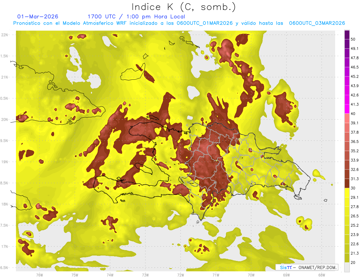Click the legend value "22.6"
The width and height of the screenshot is (361, 279).
click(355, 244)
